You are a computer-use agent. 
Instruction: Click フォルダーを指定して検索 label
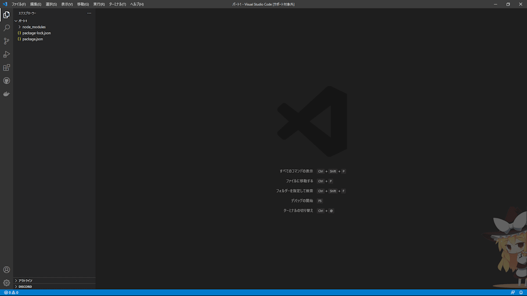pos(295,191)
